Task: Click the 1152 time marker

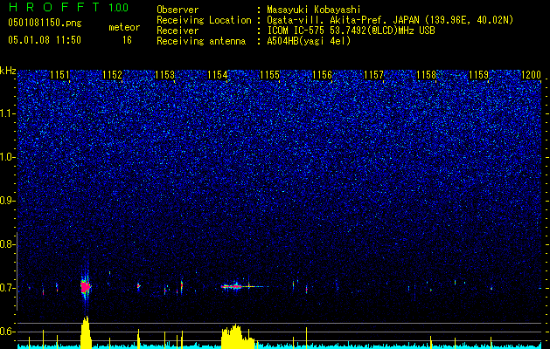Action: [112, 74]
